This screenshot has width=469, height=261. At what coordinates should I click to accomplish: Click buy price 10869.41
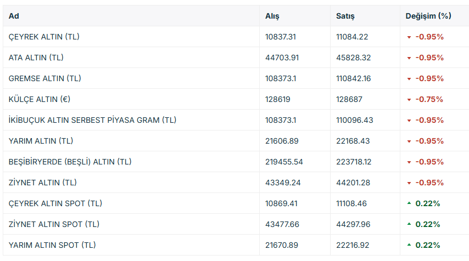coord(282,203)
